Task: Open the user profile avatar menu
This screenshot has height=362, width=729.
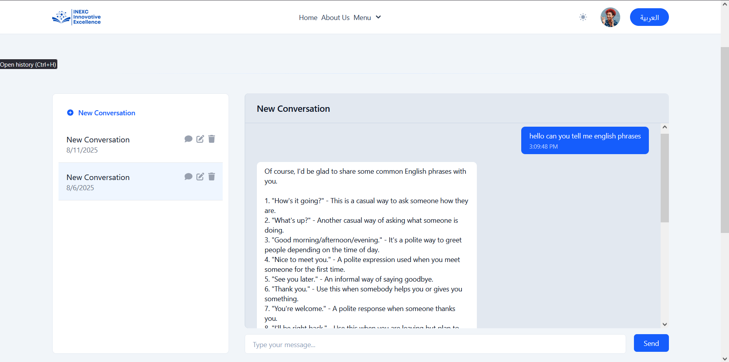Action: click(610, 17)
